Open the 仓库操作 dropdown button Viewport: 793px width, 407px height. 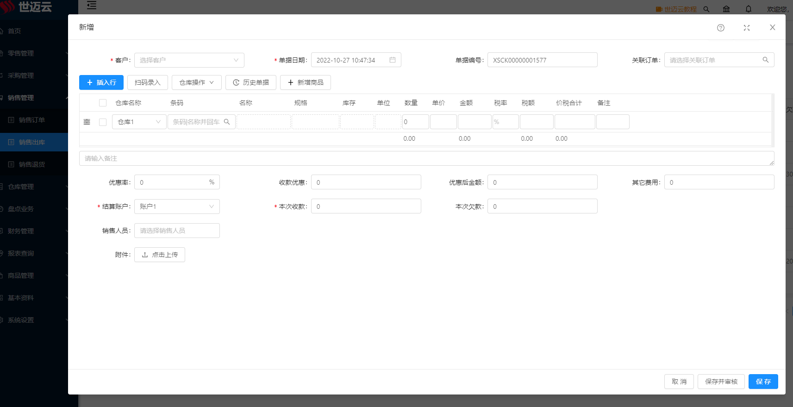[197, 82]
